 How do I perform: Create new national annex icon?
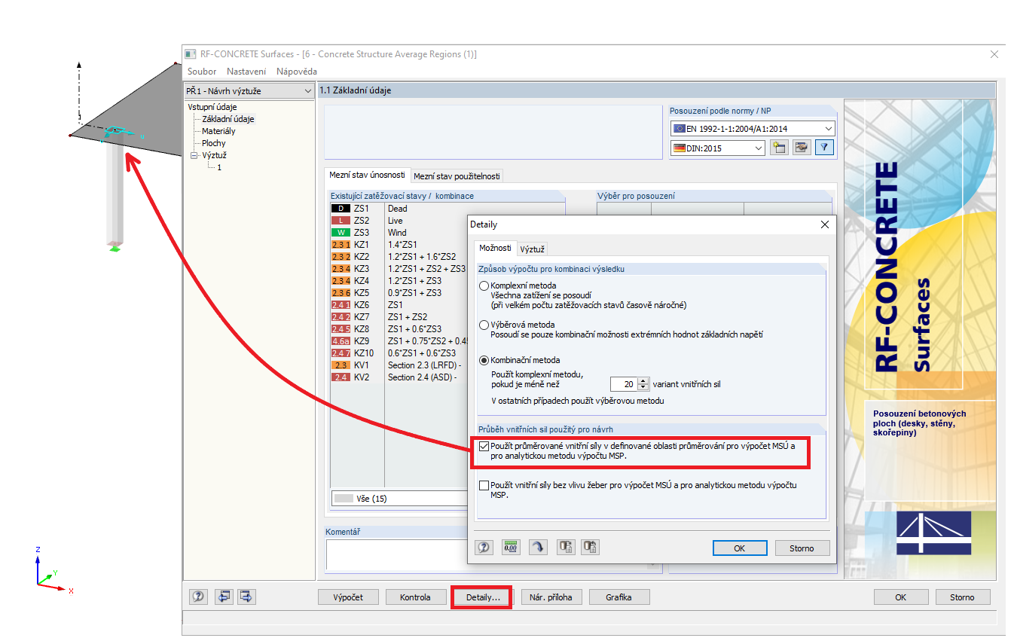pos(779,148)
